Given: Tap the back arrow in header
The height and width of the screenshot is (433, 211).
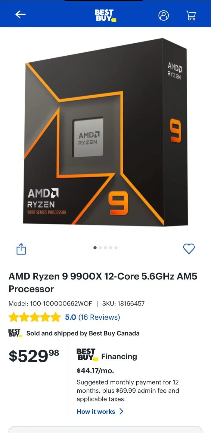Looking at the screenshot, I should click(20, 14).
